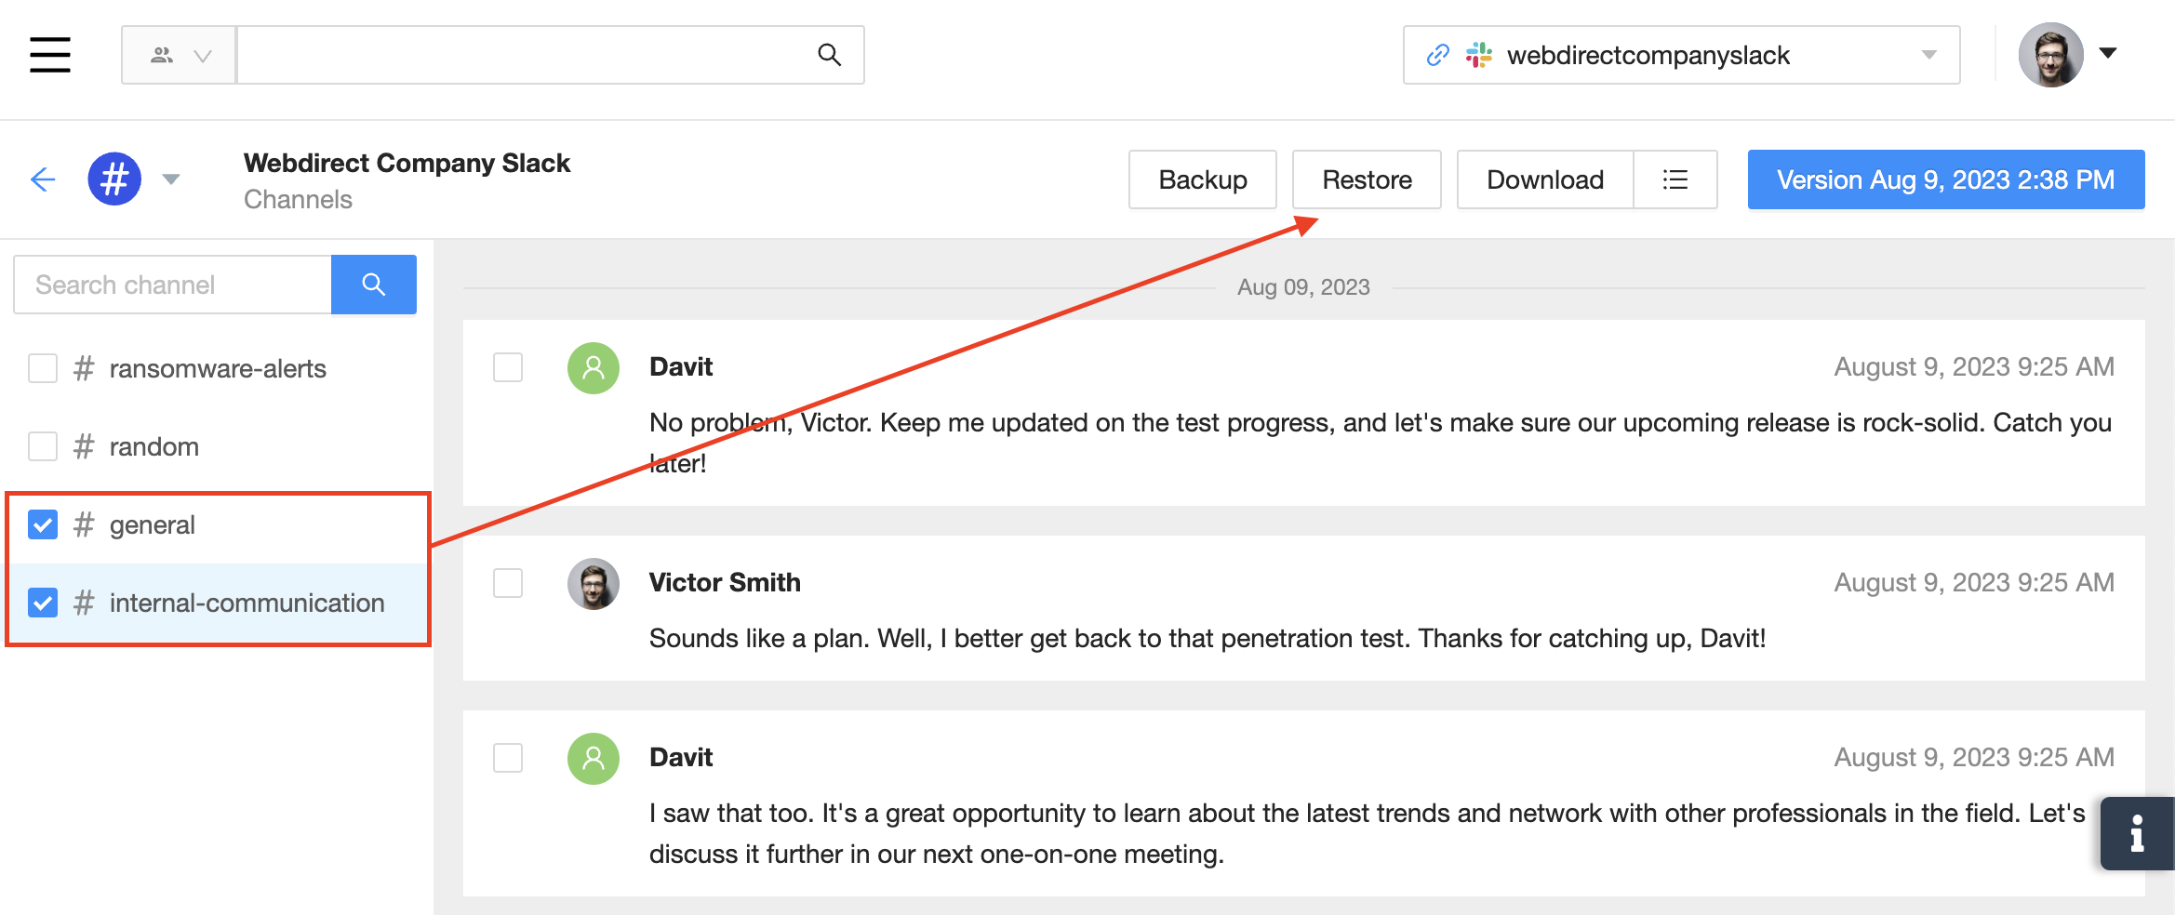Viewport: 2175px width, 915px height.
Task: Click the top search magnifier icon
Action: pyautogui.click(x=829, y=55)
